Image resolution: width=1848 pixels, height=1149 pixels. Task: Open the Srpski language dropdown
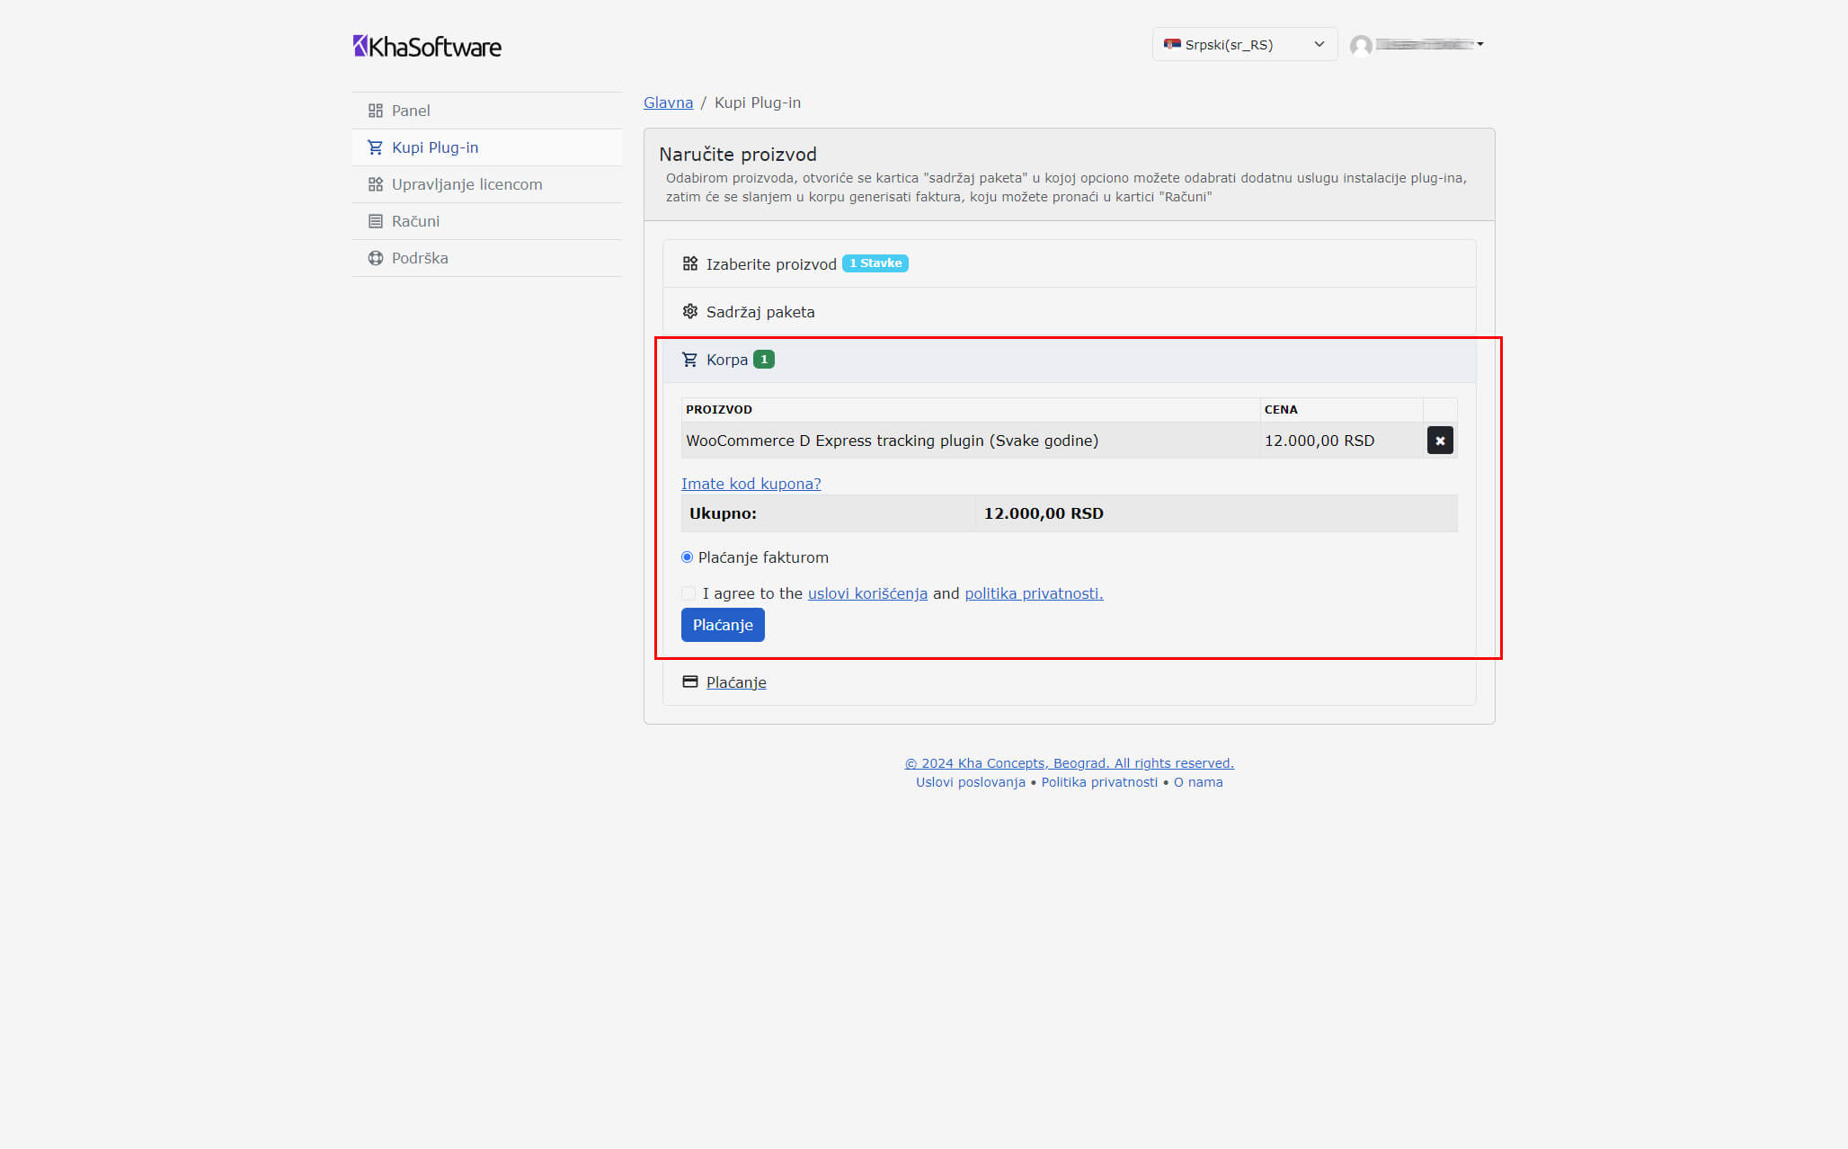tap(1245, 44)
